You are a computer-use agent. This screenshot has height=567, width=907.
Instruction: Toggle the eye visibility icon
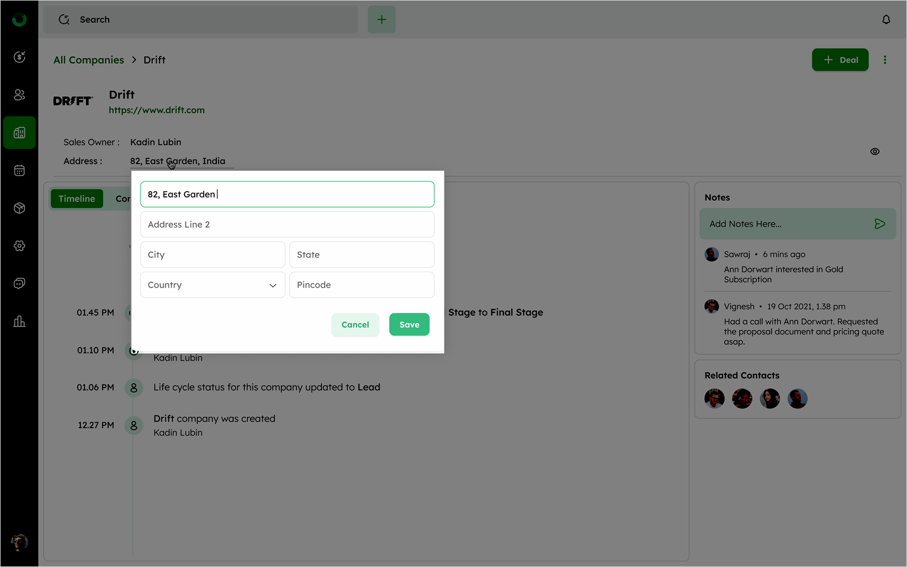pos(875,152)
